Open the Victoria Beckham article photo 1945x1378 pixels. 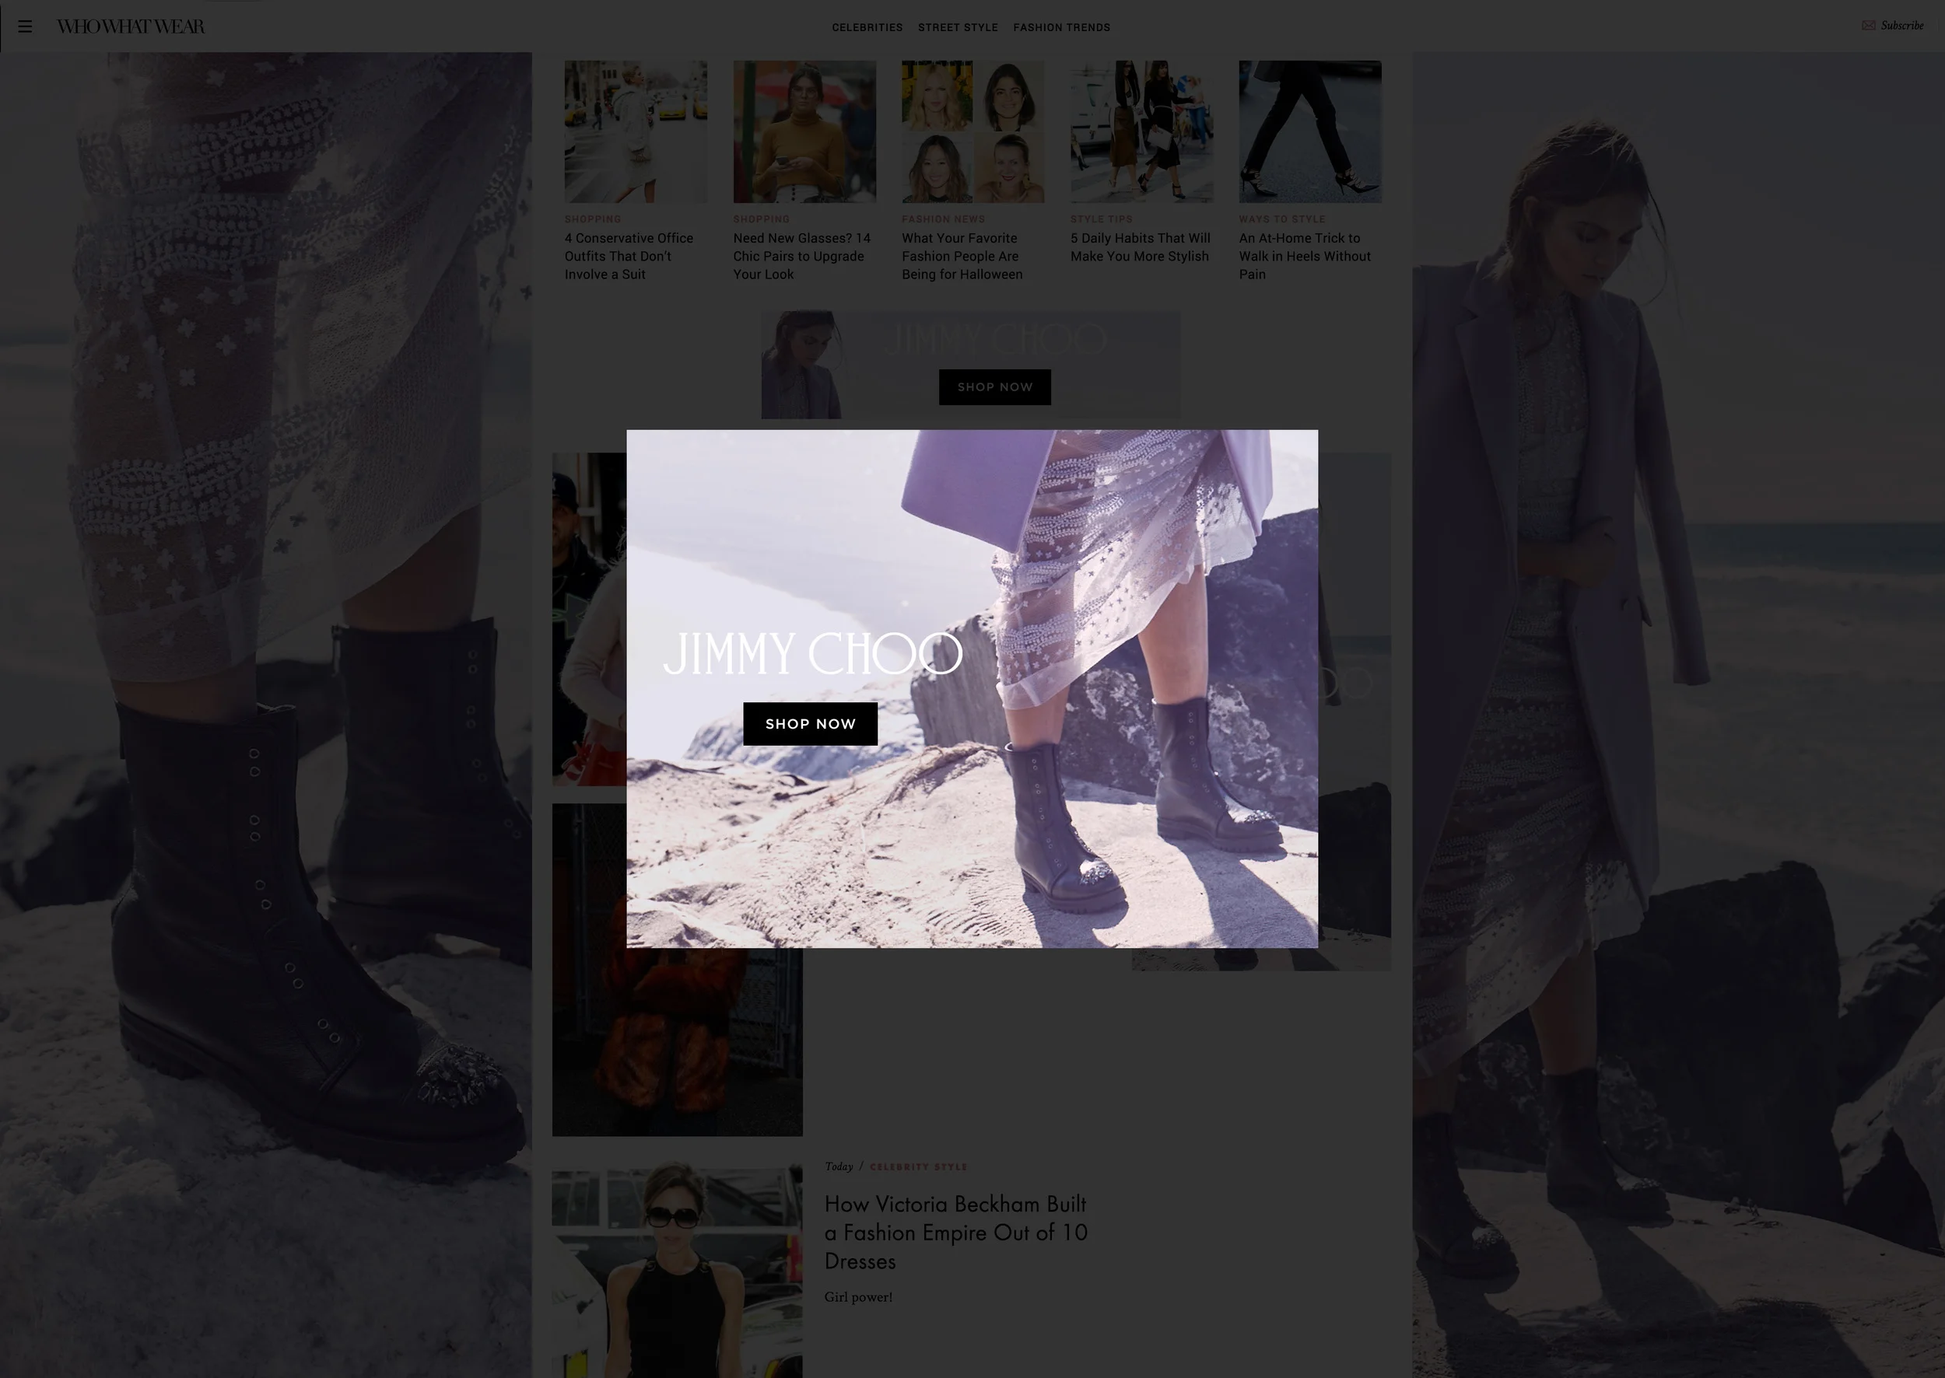[x=678, y=1270]
